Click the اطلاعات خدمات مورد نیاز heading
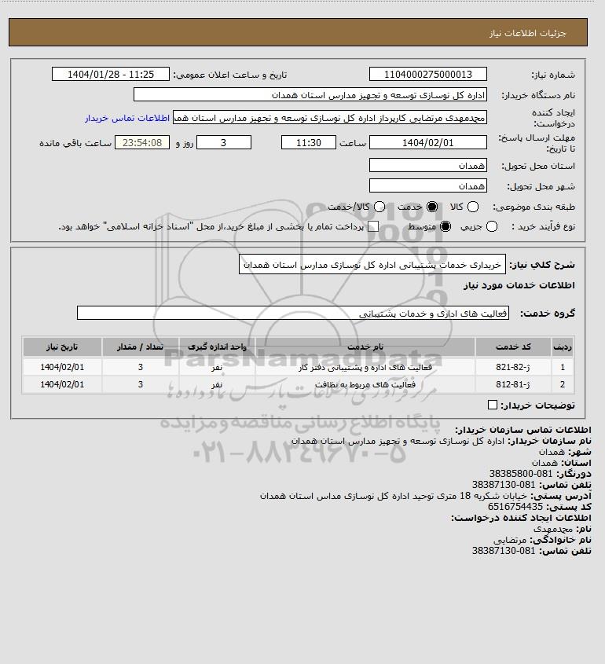Image resolution: width=605 pixels, height=664 pixels. [x=519, y=285]
